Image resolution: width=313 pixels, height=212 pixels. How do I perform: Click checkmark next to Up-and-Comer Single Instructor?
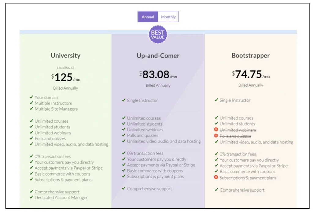pos(123,100)
